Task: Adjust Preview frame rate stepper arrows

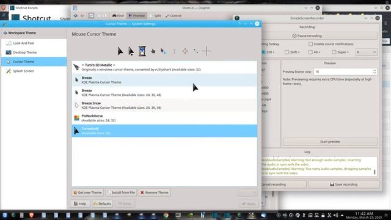Action: point(375,72)
